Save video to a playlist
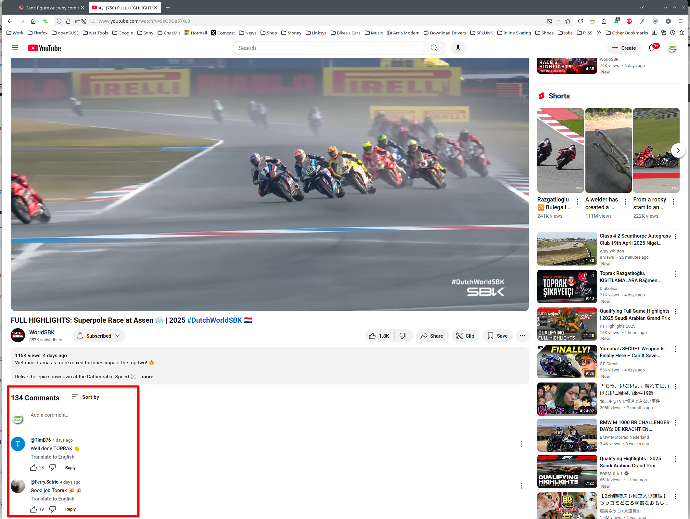The image size is (690, 519). 498,336
